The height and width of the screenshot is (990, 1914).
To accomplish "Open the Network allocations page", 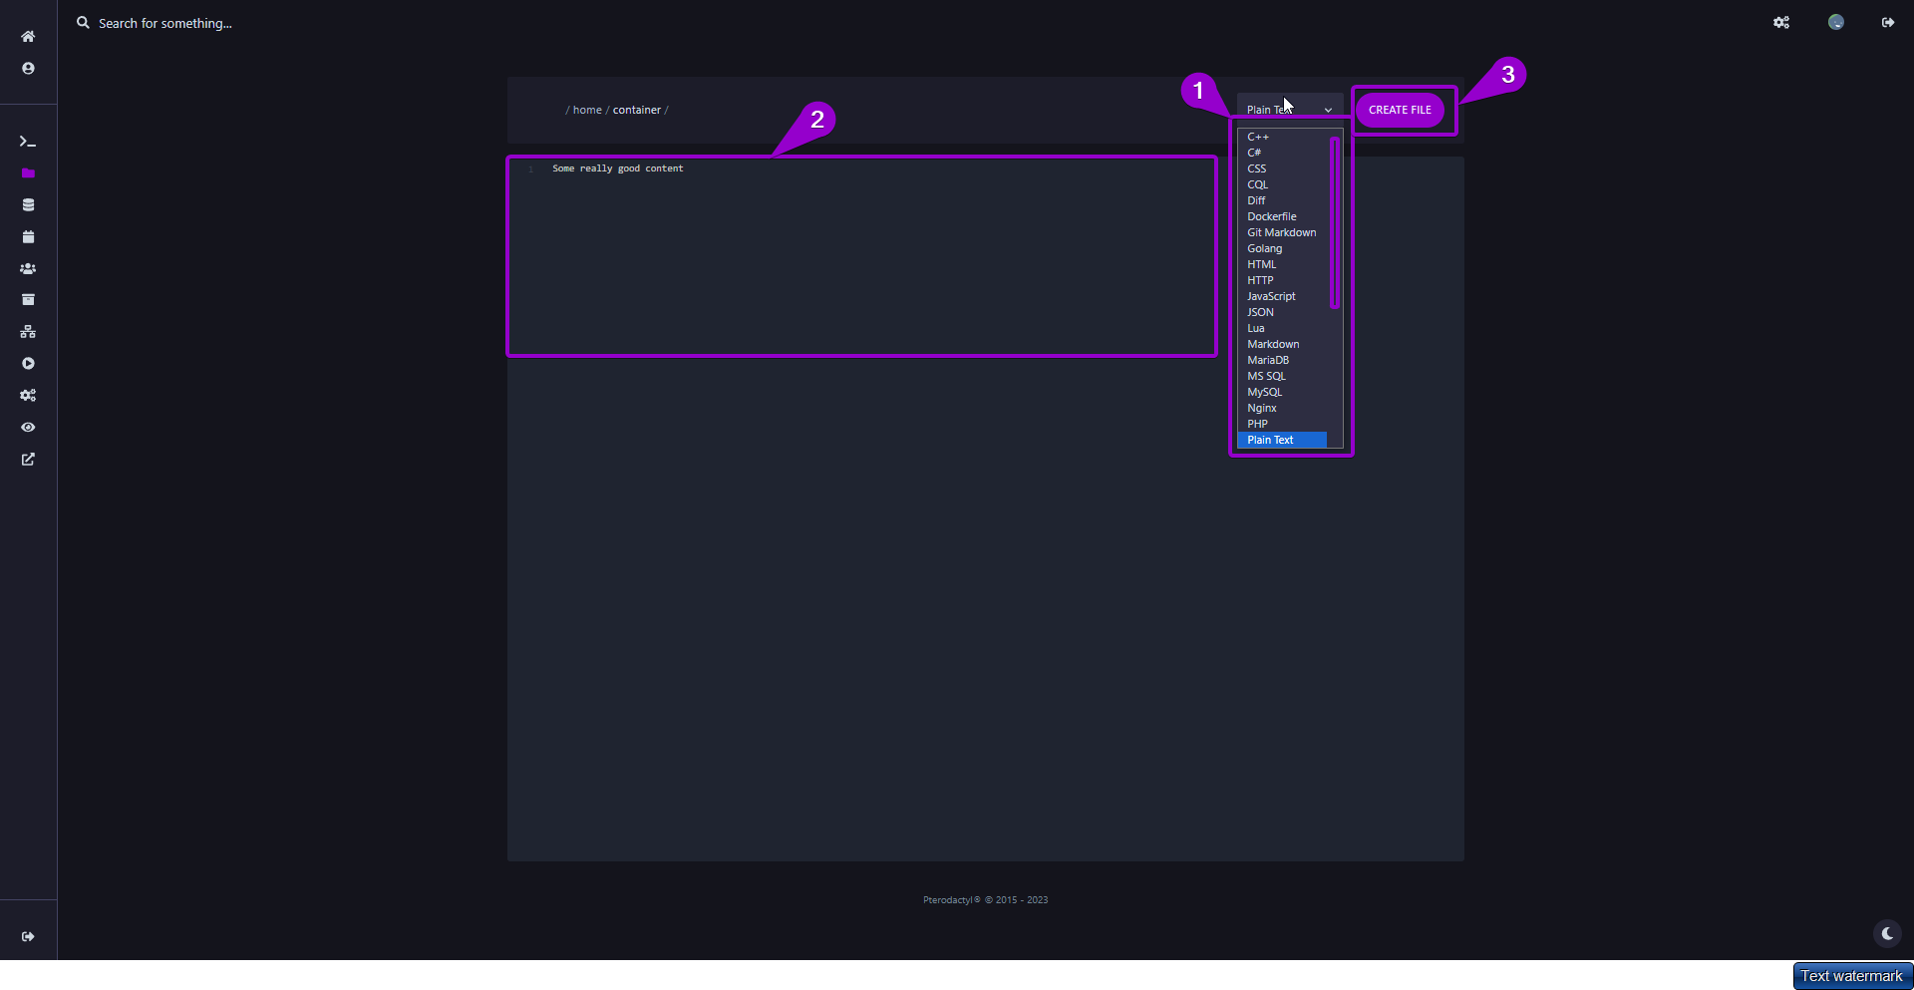I will pyautogui.click(x=28, y=332).
